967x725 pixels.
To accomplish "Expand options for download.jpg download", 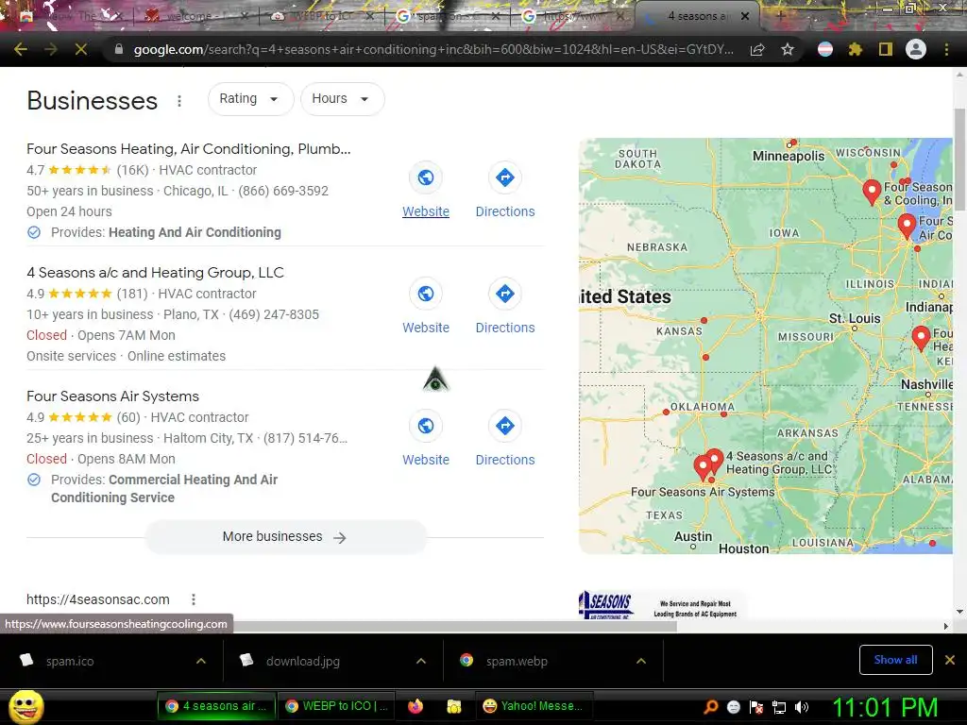I will coord(421,661).
